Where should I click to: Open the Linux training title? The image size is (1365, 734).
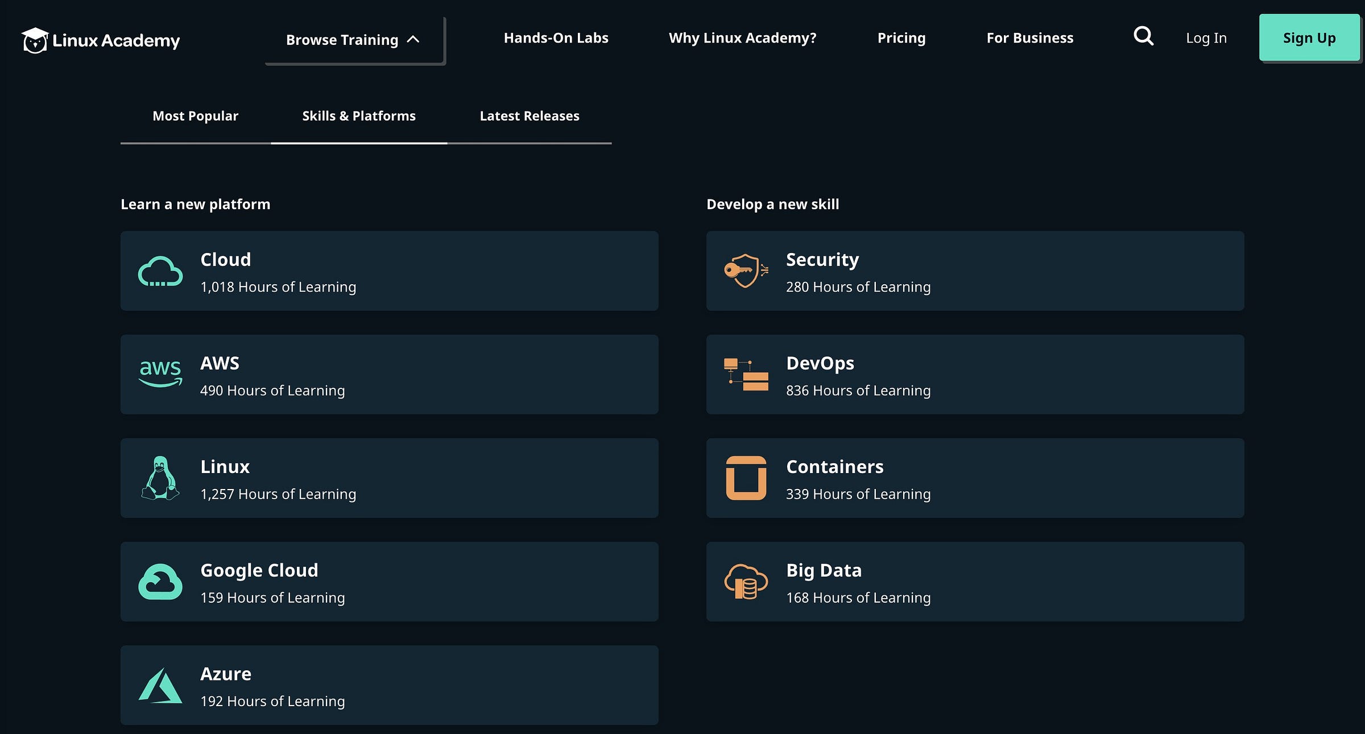225,467
